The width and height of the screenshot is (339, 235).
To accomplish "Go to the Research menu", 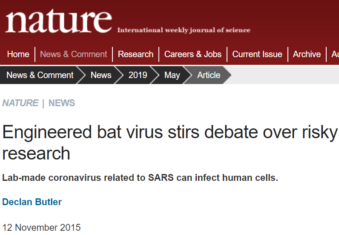I will 135,54.
